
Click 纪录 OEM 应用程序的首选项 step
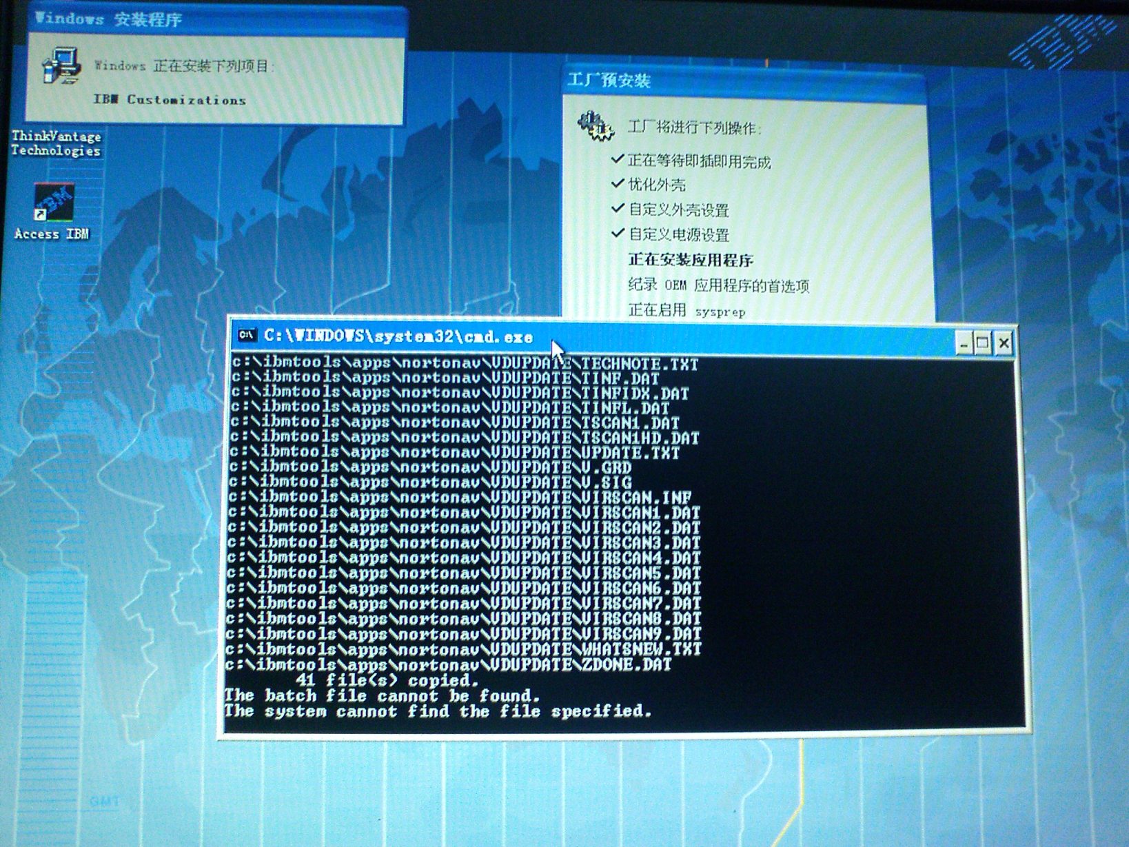pos(718,285)
